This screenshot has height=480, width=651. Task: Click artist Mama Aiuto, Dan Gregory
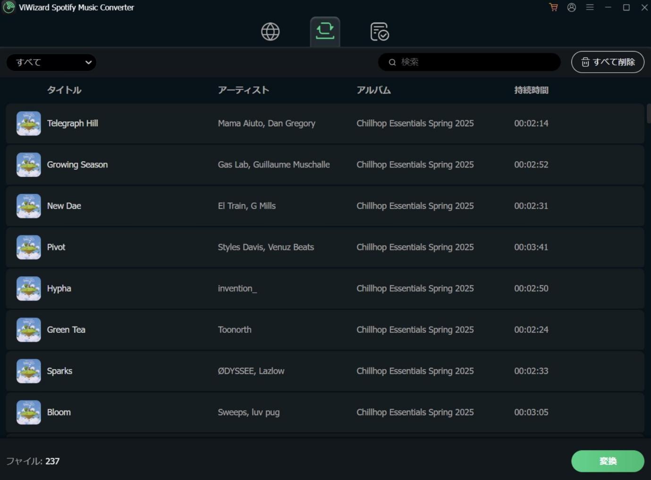click(267, 124)
